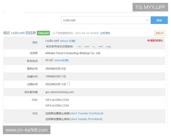
Task: Select the update date 2020年05月13日
Action: tap(56, 69)
